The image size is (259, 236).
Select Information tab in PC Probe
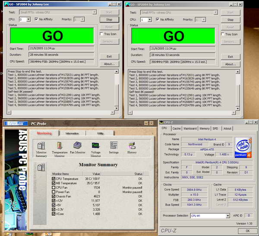pyautogui.click(x=72, y=134)
